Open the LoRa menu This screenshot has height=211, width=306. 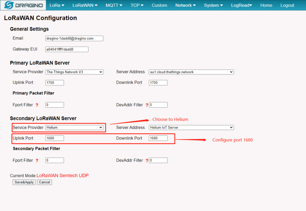(57, 5)
